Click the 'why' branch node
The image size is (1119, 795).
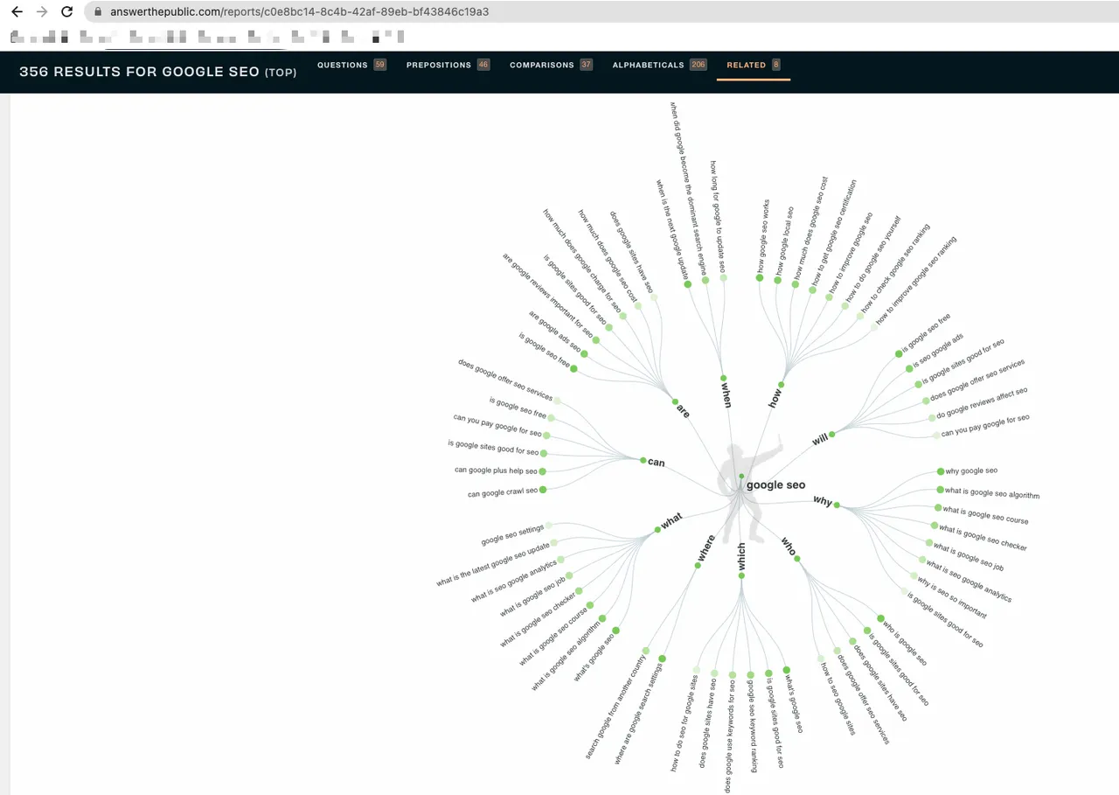point(823,501)
